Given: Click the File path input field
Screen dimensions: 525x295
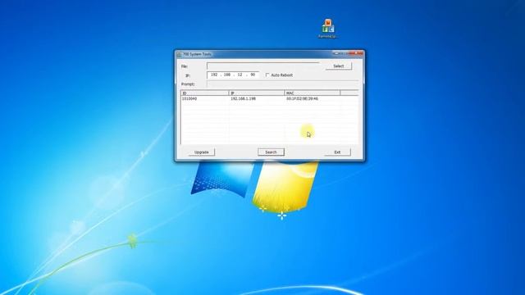Looking at the screenshot, I should [x=263, y=66].
